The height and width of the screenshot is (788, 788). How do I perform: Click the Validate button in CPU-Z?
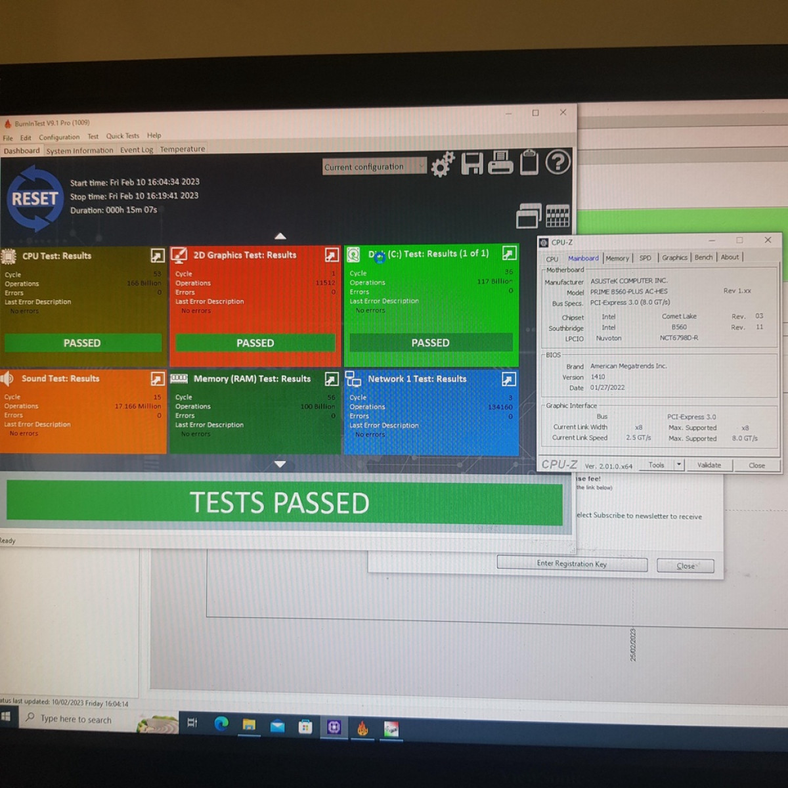coord(709,465)
